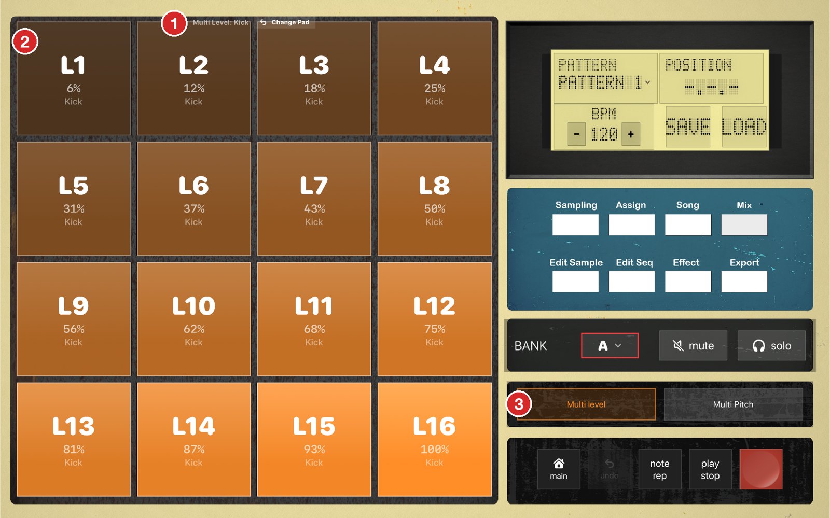
Task: Trigger pad L3 at 18% level
Action: [x=314, y=78]
